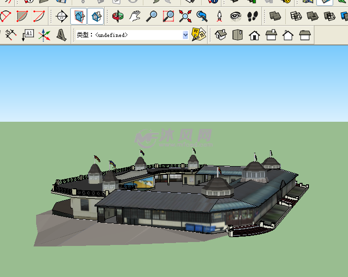Choose the Look Around eye tool
Viewport: 348px width, 277px height.
pyautogui.click(x=236, y=16)
